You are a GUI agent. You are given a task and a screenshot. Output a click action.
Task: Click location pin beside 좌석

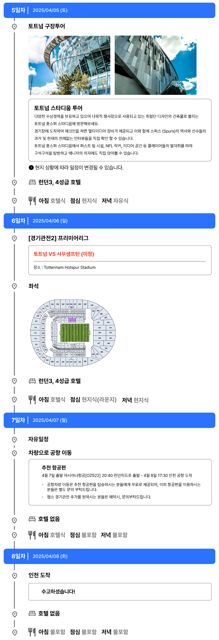[x=14, y=286]
